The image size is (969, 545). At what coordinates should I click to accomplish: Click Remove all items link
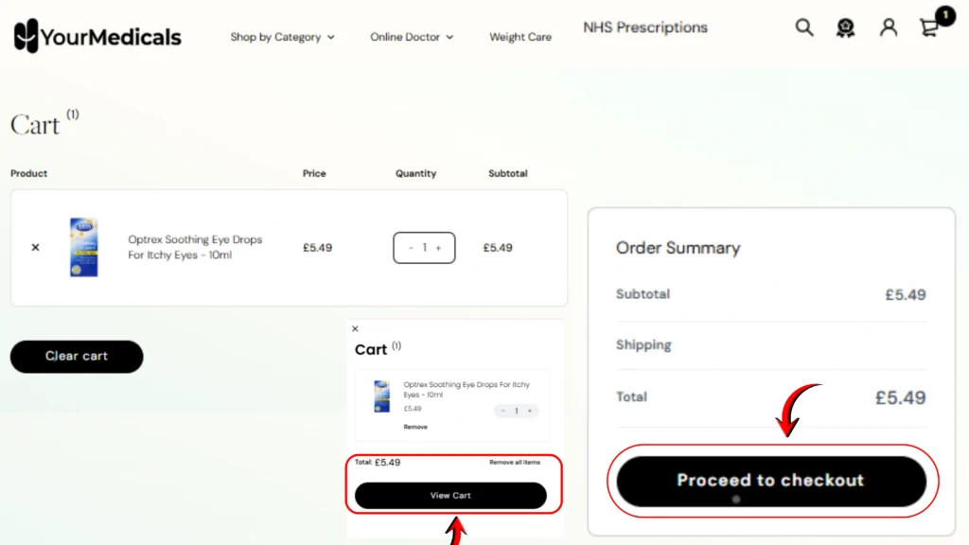515,463
